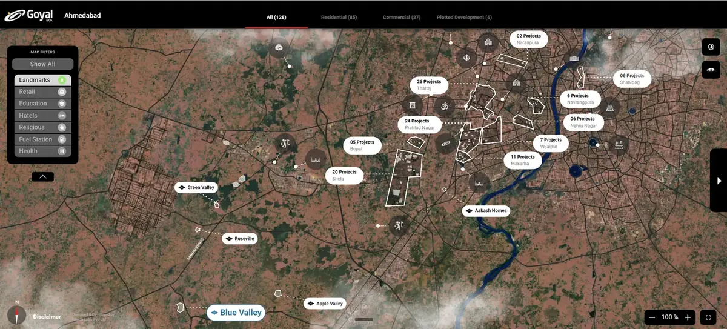
Task: Click the park tree landmark icon
Action: tap(278, 47)
